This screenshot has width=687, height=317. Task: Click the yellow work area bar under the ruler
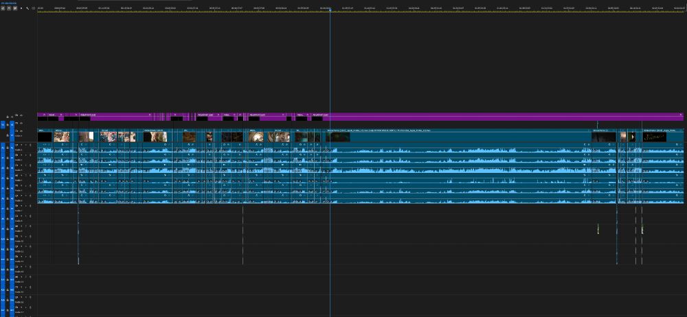(360, 12)
